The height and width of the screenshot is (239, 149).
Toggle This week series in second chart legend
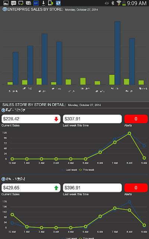tap(87, 238)
